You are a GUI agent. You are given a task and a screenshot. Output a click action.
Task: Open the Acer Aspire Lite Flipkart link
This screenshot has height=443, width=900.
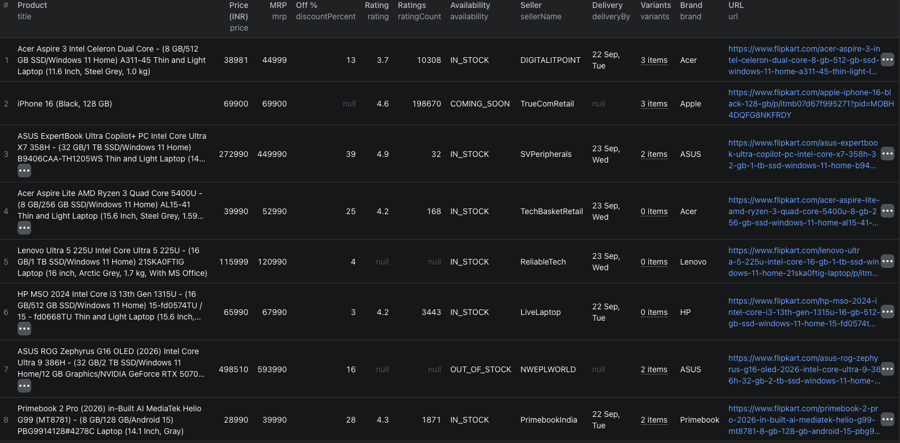pyautogui.click(x=804, y=211)
